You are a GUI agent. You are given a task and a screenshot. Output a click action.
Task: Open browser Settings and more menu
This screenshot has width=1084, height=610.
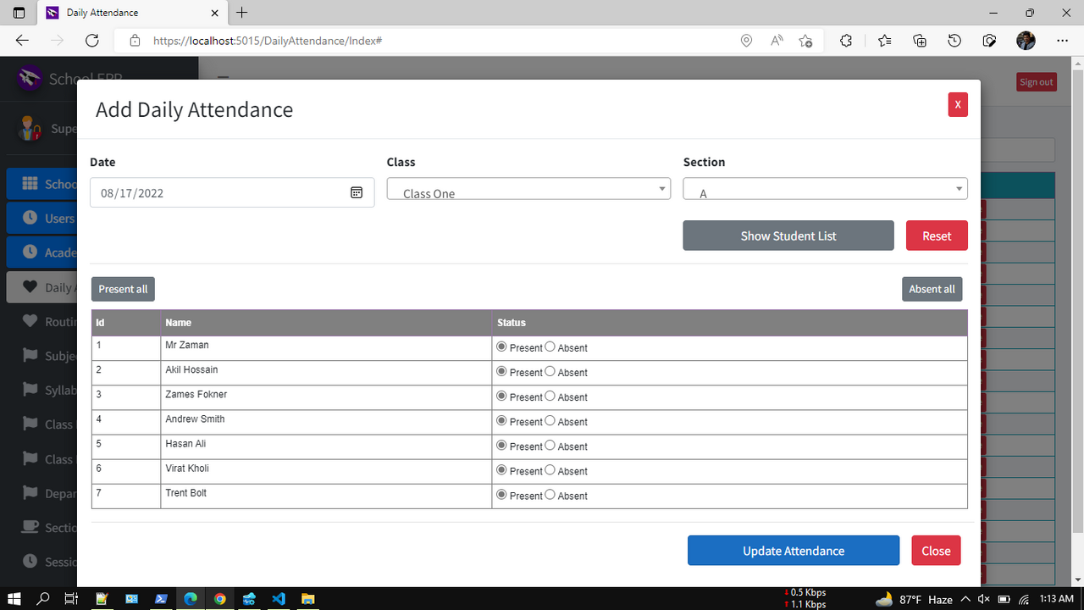(1062, 41)
